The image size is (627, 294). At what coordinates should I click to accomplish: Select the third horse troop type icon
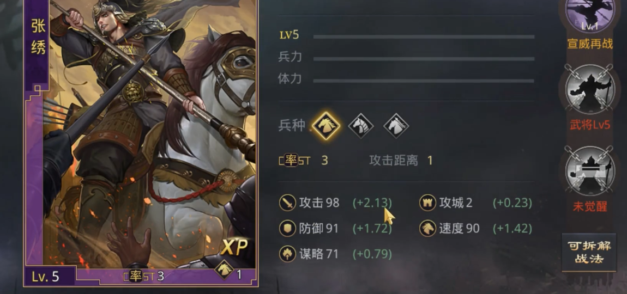(x=396, y=126)
